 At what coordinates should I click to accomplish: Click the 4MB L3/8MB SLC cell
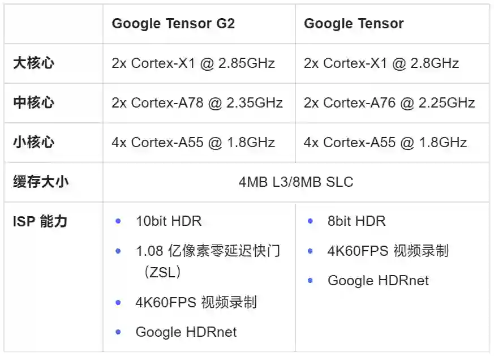[x=296, y=182]
